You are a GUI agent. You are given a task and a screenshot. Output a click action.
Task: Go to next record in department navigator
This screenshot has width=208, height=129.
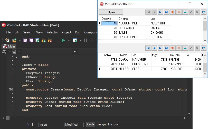click(x=160, y=12)
